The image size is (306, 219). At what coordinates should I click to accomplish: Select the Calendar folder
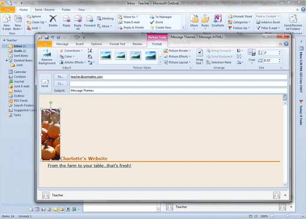17,72
